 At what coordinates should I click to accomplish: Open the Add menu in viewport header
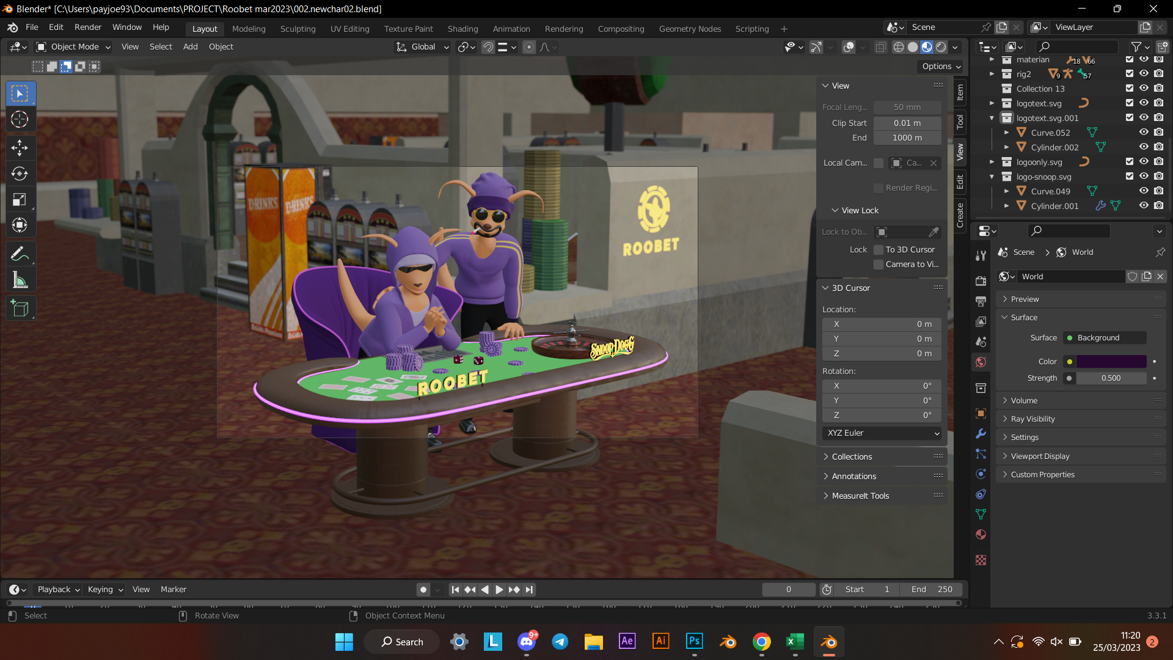click(191, 46)
